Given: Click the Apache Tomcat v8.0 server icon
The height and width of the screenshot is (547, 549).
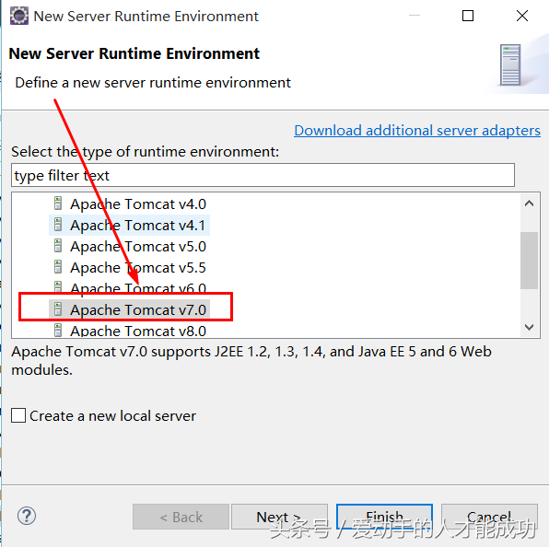Looking at the screenshot, I should click(58, 331).
